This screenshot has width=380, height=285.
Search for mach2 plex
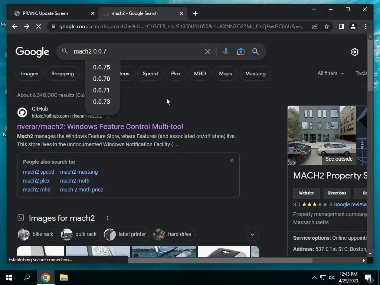tap(36, 181)
